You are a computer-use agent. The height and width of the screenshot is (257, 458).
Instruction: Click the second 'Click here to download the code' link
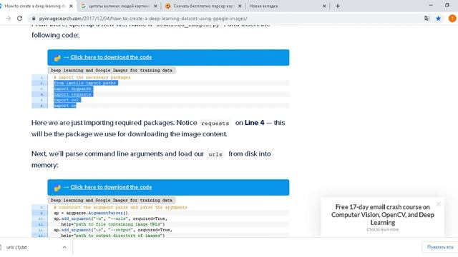click(x=111, y=187)
